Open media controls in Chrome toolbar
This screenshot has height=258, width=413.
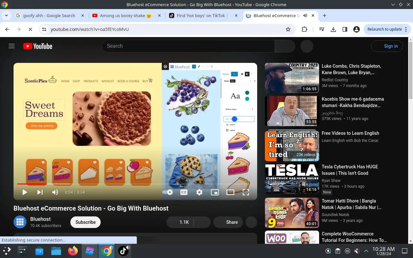click(x=322, y=29)
